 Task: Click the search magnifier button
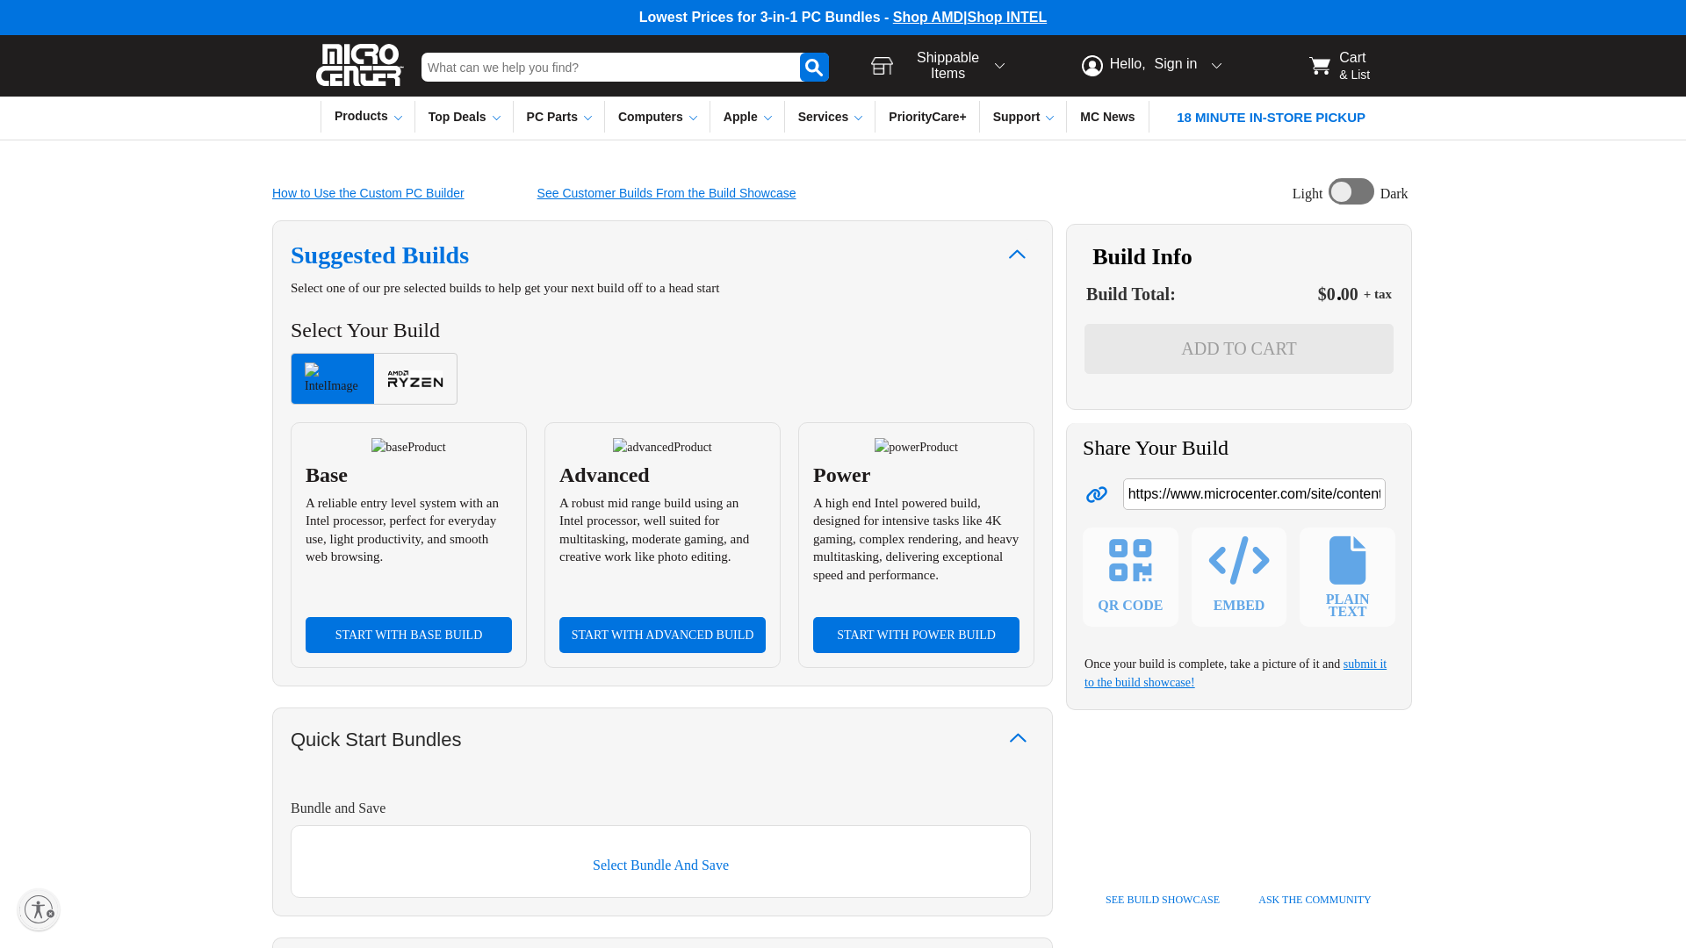click(x=814, y=67)
